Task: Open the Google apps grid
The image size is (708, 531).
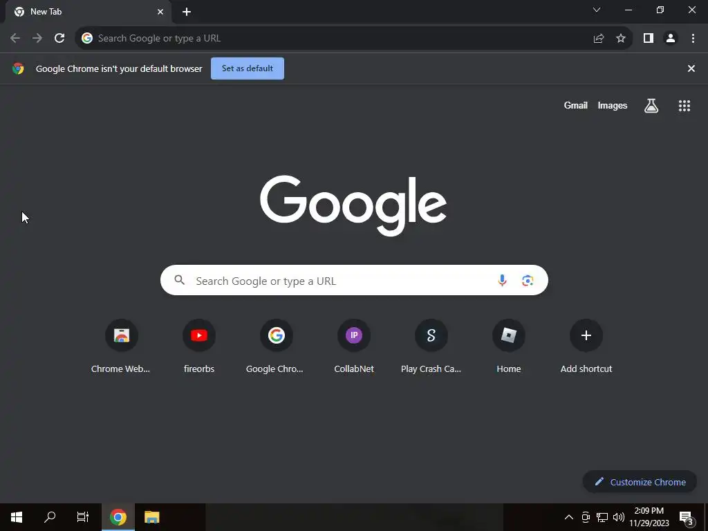Action: [x=684, y=106]
